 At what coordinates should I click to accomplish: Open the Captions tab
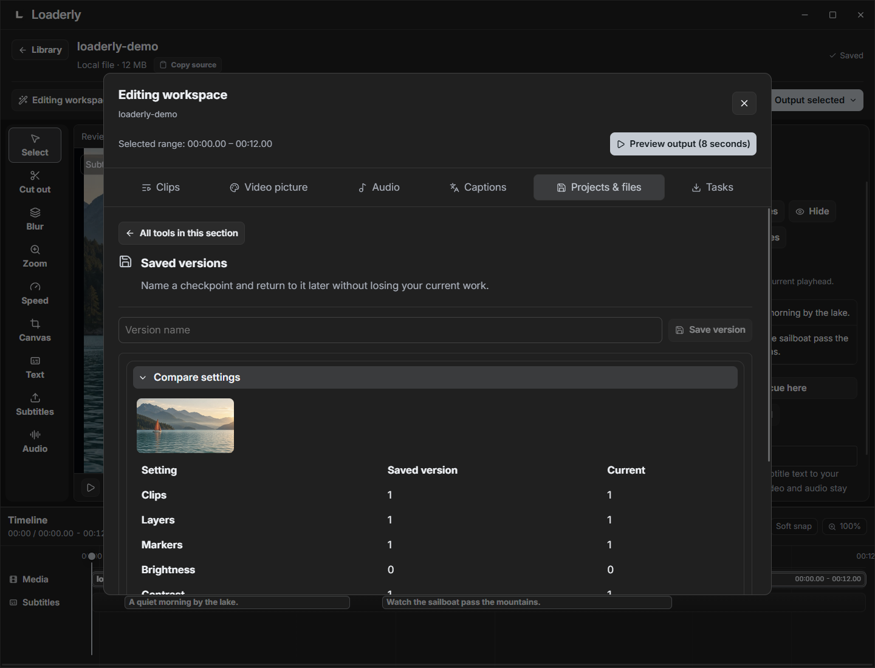(478, 188)
